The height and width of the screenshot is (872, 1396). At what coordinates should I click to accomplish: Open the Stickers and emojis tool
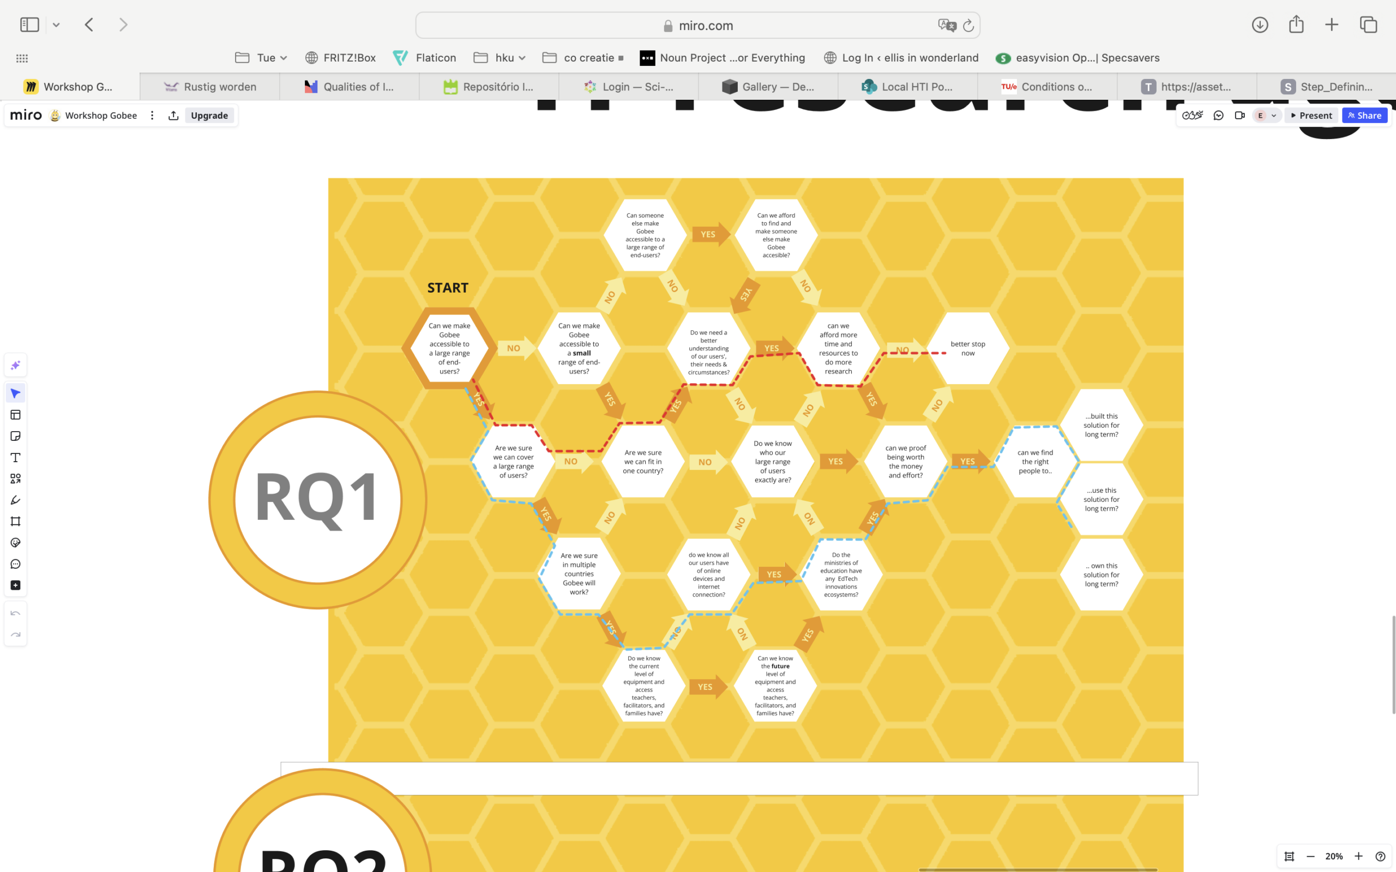16,543
